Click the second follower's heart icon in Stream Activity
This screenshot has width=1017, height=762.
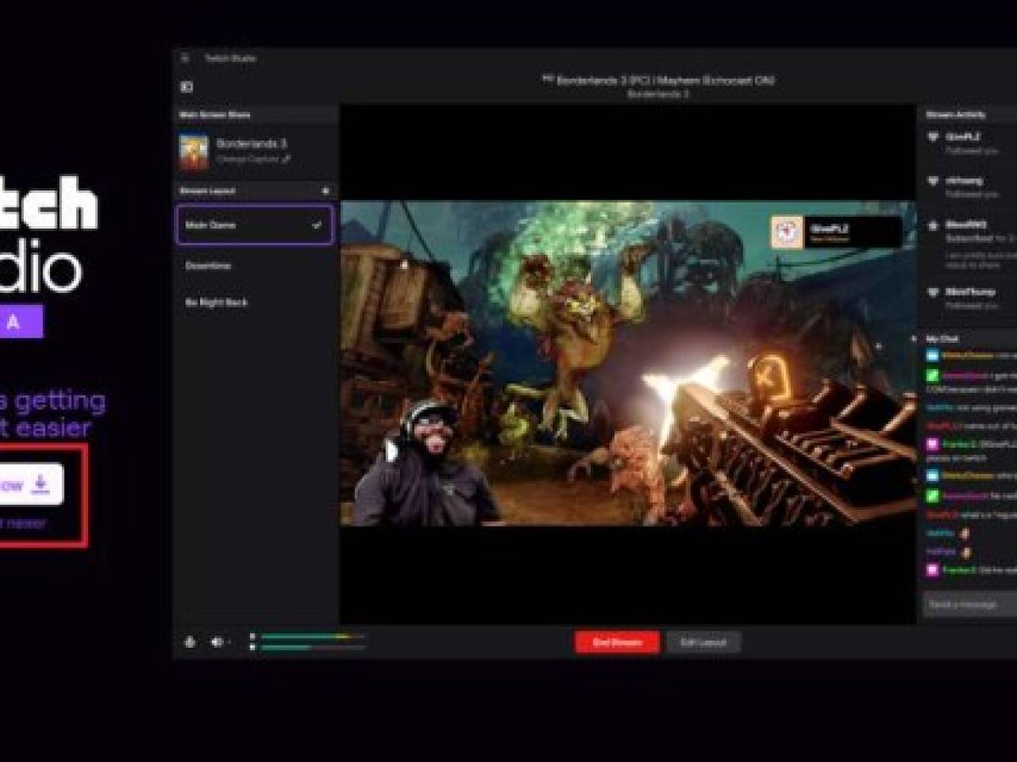click(x=933, y=181)
